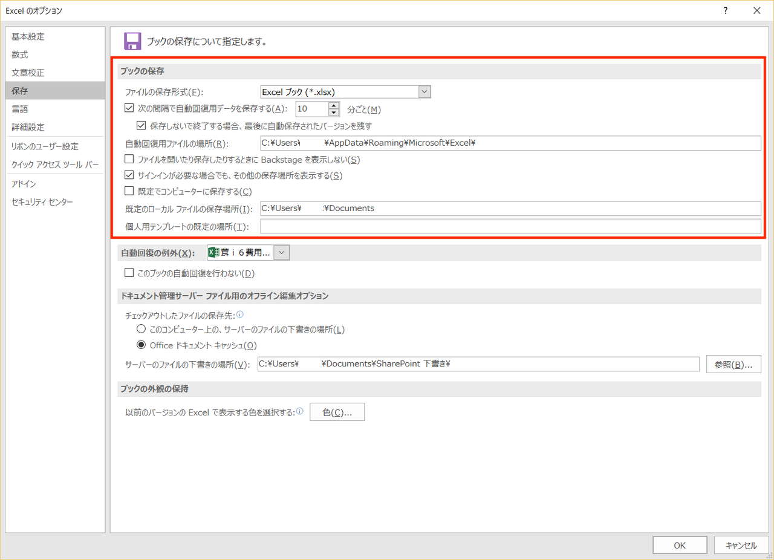Enable Backstage を表示しない checkbox

(x=129, y=160)
